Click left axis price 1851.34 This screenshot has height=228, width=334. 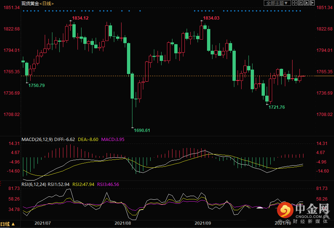(x=12, y=7)
